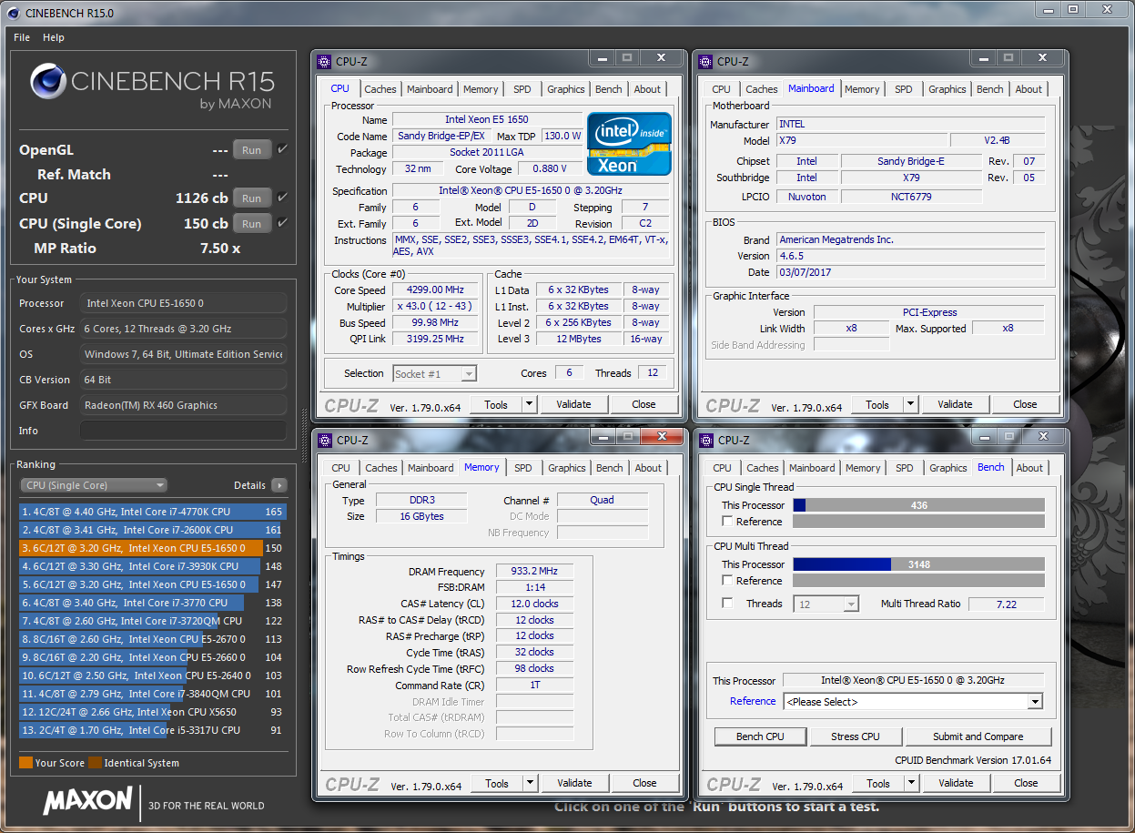Select Bench tab in top-left CPU-Z window
Image resolution: width=1135 pixels, height=833 pixels.
click(608, 89)
